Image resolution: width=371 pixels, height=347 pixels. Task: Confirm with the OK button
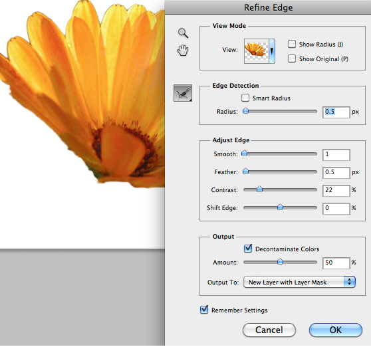(x=336, y=330)
